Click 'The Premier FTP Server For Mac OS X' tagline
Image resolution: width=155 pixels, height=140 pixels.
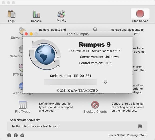click(95, 51)
